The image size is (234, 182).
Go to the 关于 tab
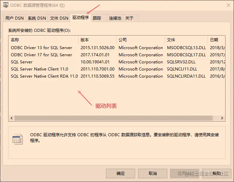pos(131,18)
